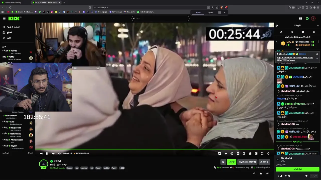
Task: Show next gift leaderboard page
Action: [318, 42]
